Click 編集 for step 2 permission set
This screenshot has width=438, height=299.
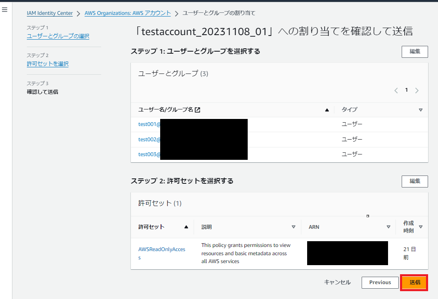415,181
